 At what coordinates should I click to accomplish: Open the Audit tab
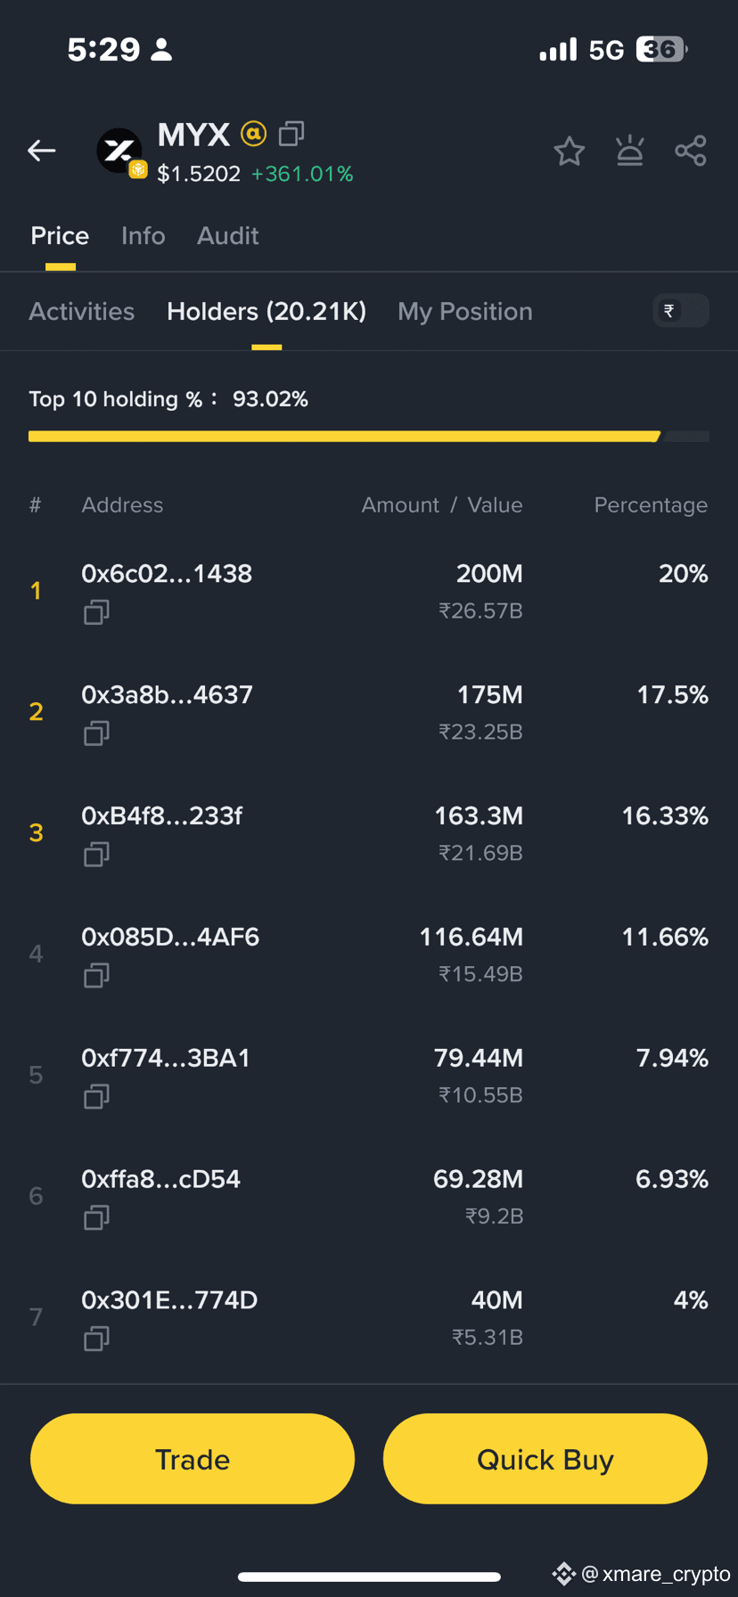click(228, 235)
